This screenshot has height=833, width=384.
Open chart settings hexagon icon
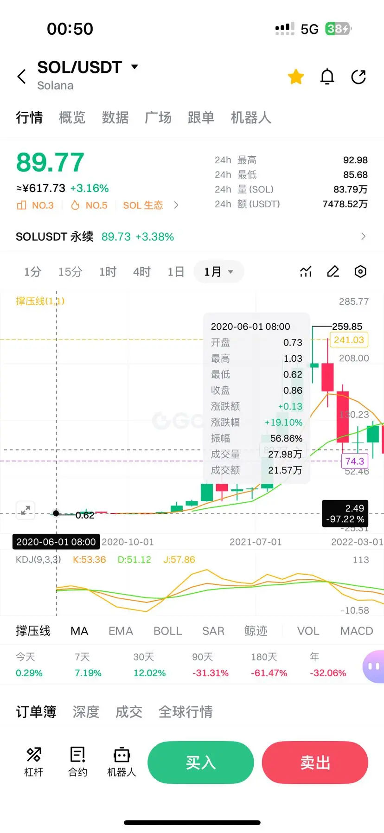coord(360,271)
